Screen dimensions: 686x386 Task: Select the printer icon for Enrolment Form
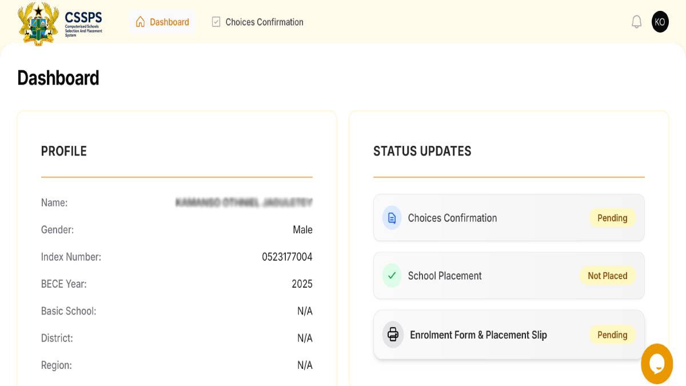pyautogui.click(x=393, y=335)
